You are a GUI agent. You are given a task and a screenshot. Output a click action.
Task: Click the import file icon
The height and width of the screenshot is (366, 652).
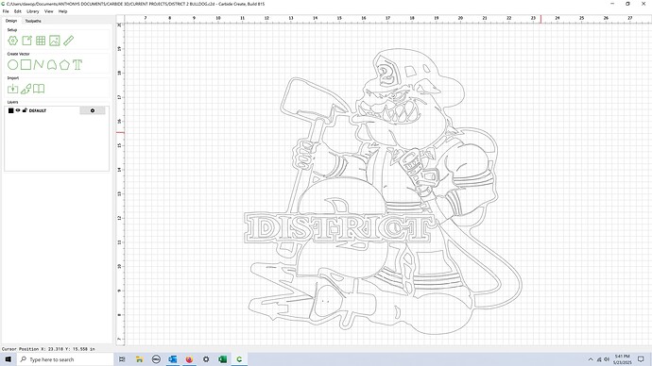pyautogui.click(x=13, y=89)
